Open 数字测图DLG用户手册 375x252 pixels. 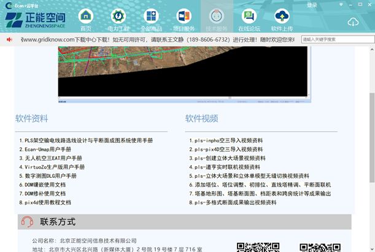coord(48,176)
